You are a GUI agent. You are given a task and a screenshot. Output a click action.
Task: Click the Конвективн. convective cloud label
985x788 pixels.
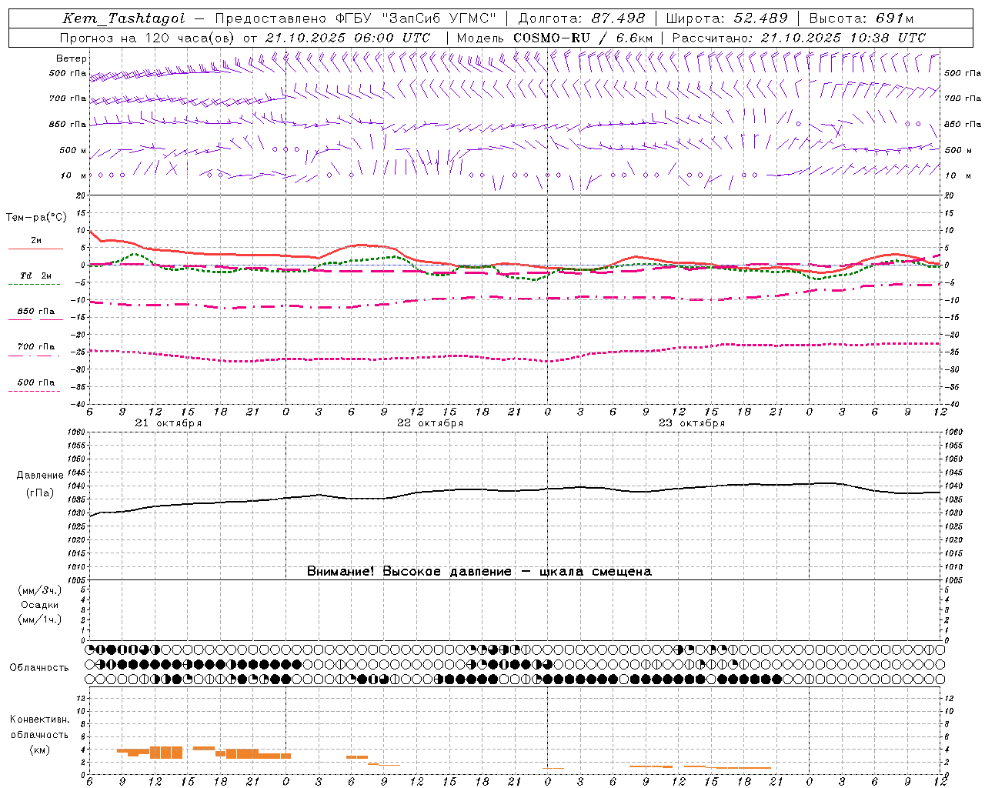pyautogui.click(x=39, y=720)
